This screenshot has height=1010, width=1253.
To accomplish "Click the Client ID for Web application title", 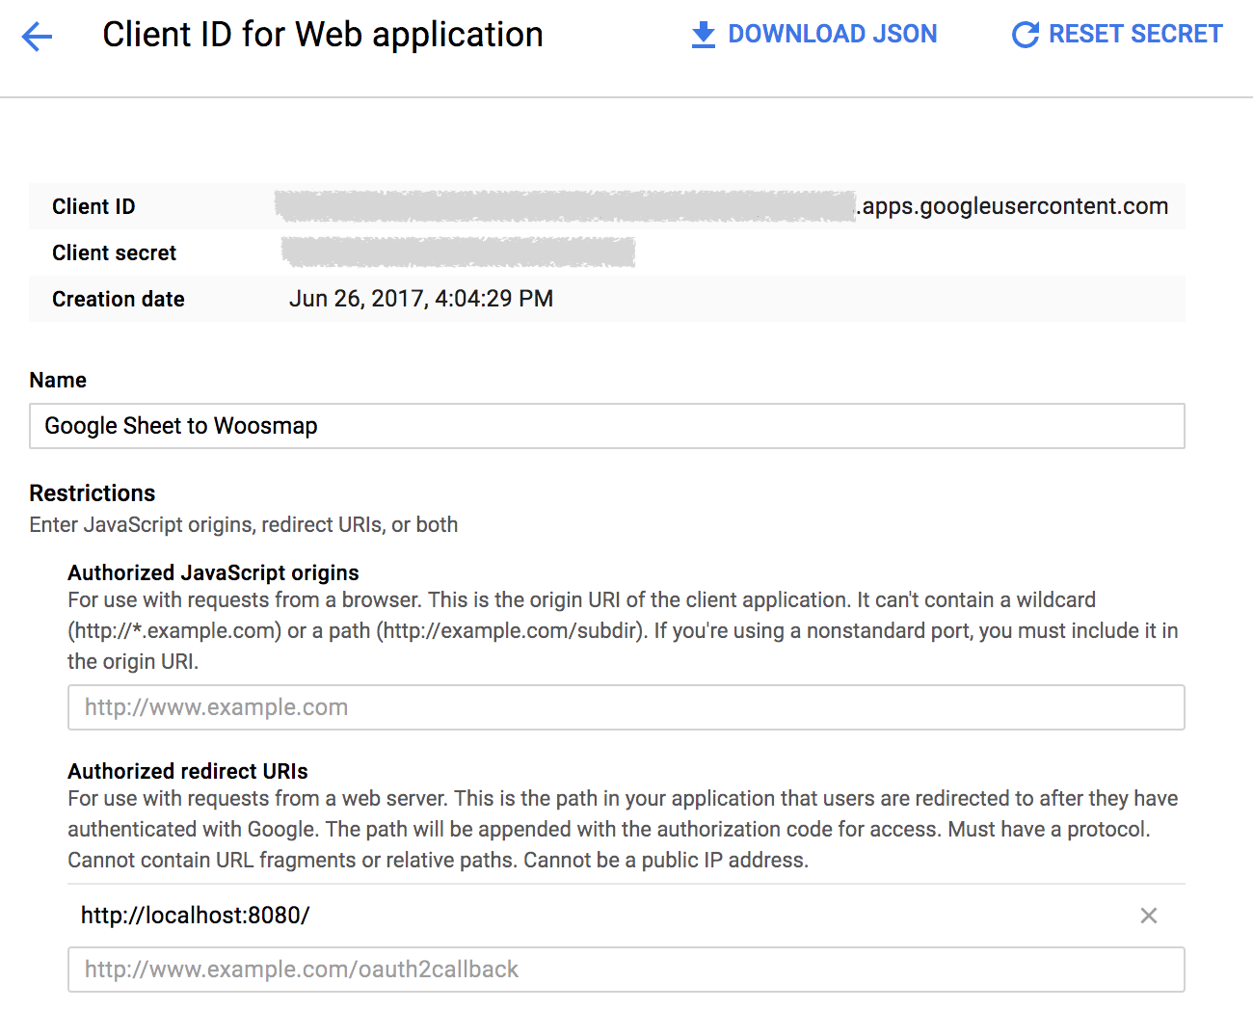I will (x=322, y=35).
